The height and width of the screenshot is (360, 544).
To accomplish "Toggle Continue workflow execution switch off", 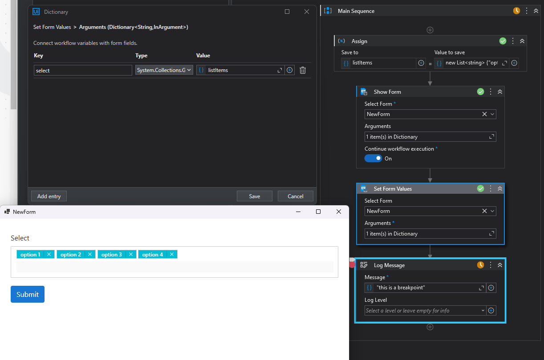I will point(373,159).
